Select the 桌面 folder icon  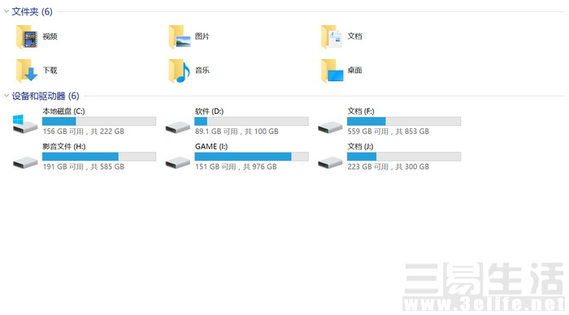[332, 71]
